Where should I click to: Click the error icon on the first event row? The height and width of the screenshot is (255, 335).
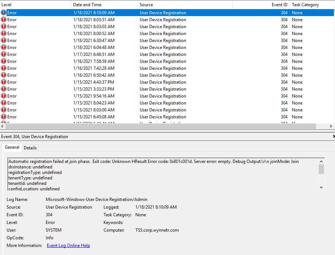(3, 12)
